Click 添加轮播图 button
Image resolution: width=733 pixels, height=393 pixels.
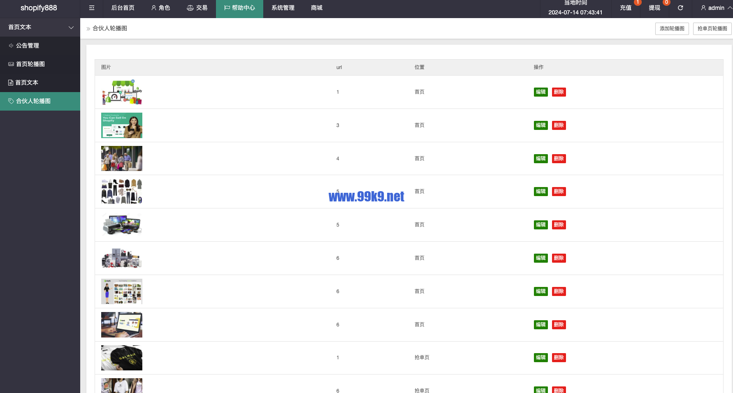point(672,29)
